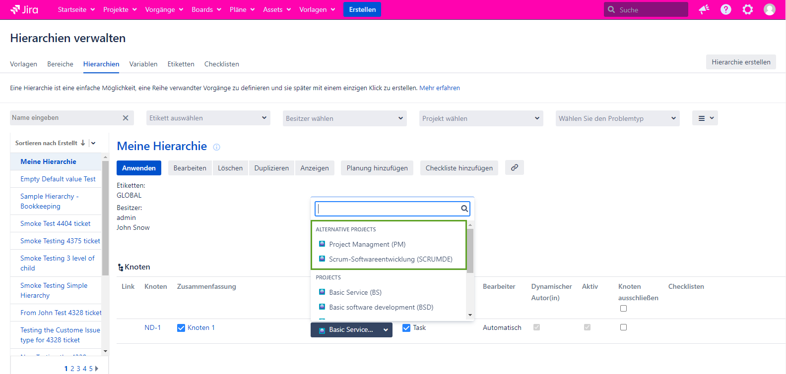Click the Hierarchie erstellen button
The image size is (786, 374).
click(x=740, y=62)
